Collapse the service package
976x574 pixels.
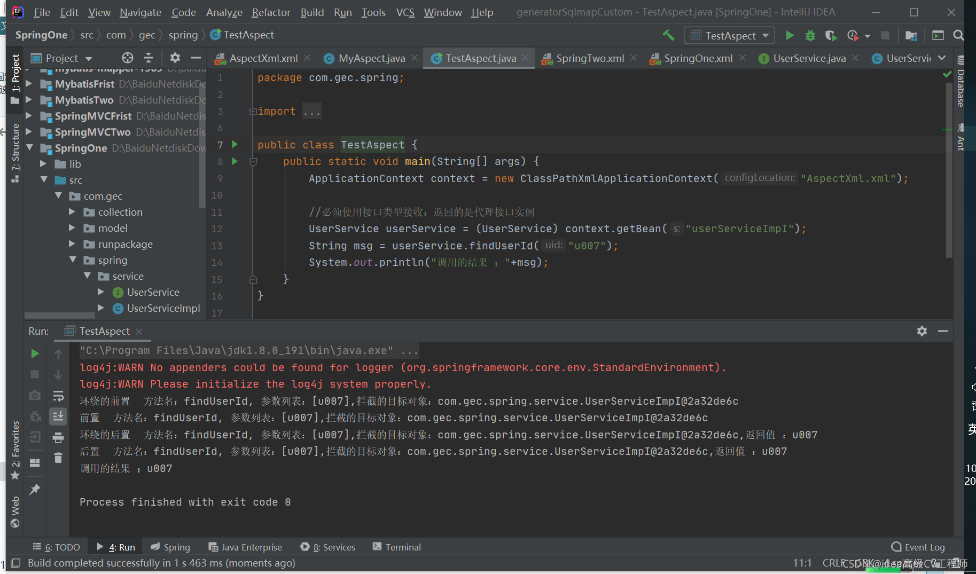pos(87,276)
